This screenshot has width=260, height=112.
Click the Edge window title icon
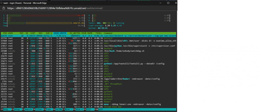click(x=1, y=3)
